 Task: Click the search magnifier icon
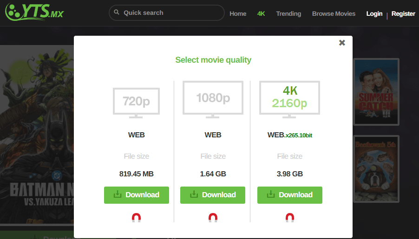coord(117,12)
